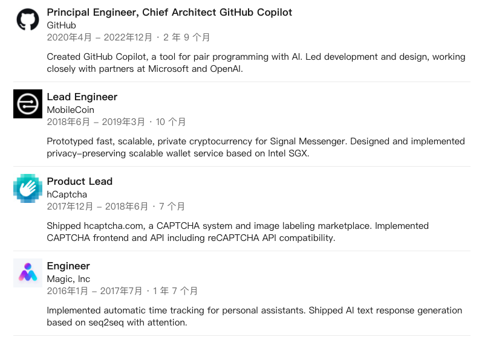This screenshot has height=340, width=485.
Task: Select the hcaptcha.com CAPTCHA system description
Action: pyautogui.click(x=238, y=232)
